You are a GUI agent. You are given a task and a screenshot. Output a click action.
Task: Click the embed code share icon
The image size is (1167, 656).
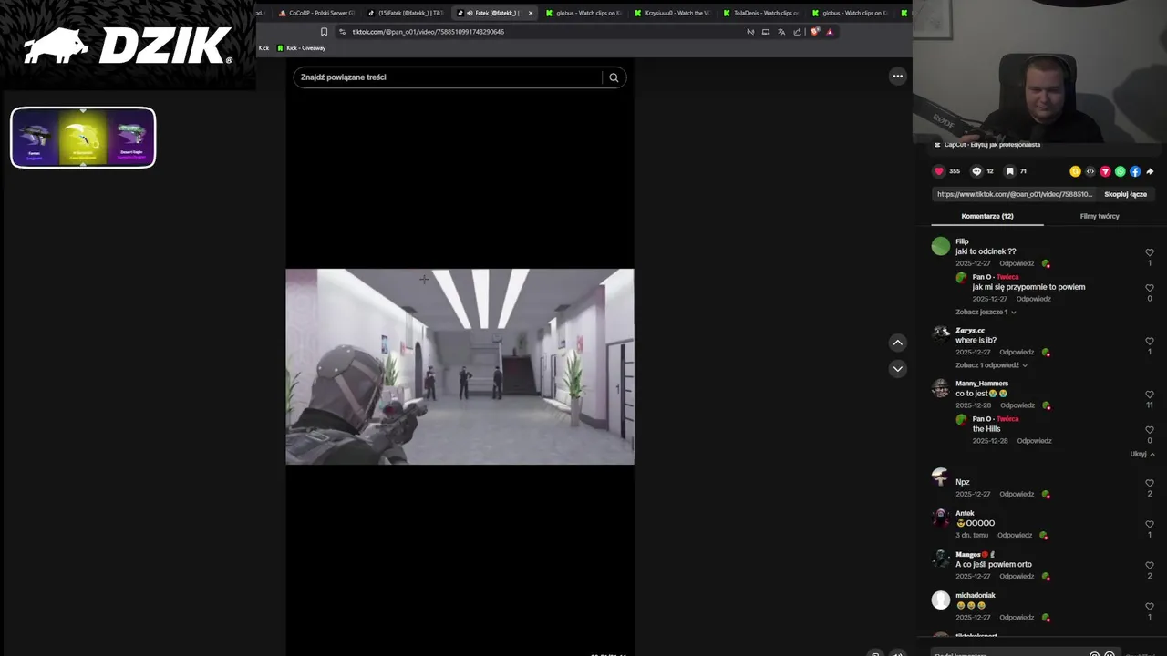[1090, 171]
